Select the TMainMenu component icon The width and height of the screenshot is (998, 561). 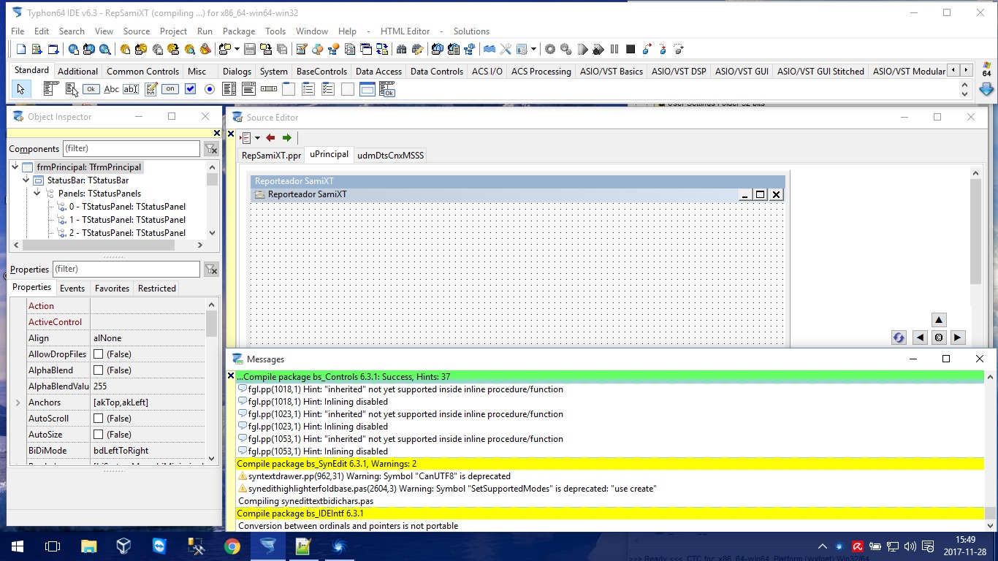(51, 89)
